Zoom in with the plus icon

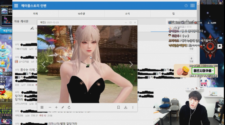pyautogui.click(x=56, y=107)
